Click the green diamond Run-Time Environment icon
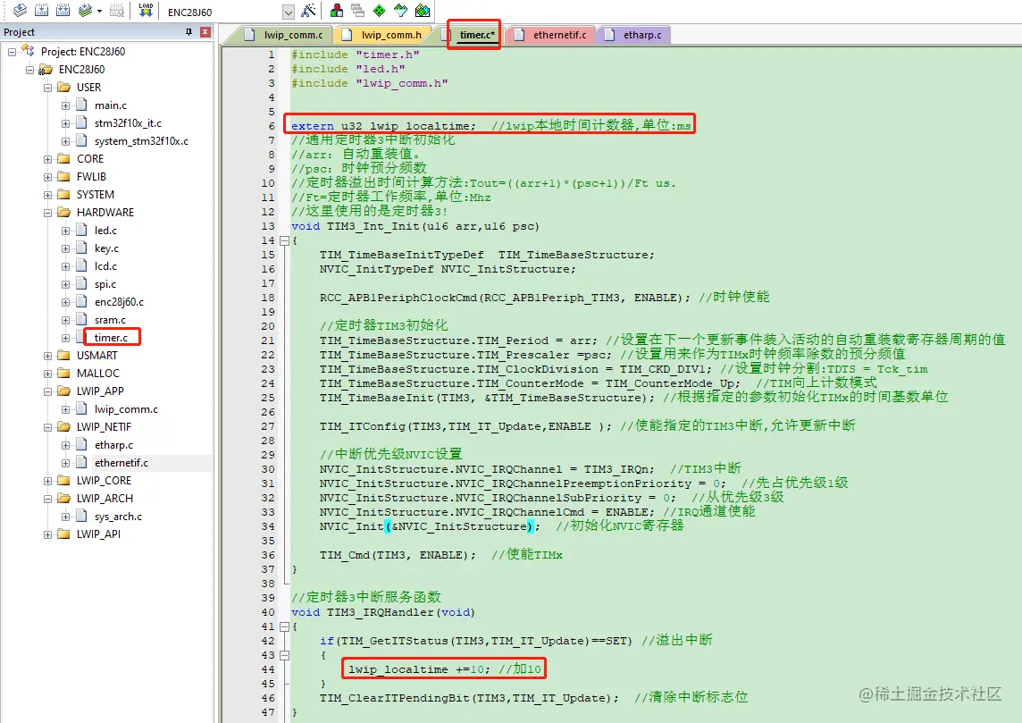This screenshot has height=723, width=1022. (x=380, y=10)
